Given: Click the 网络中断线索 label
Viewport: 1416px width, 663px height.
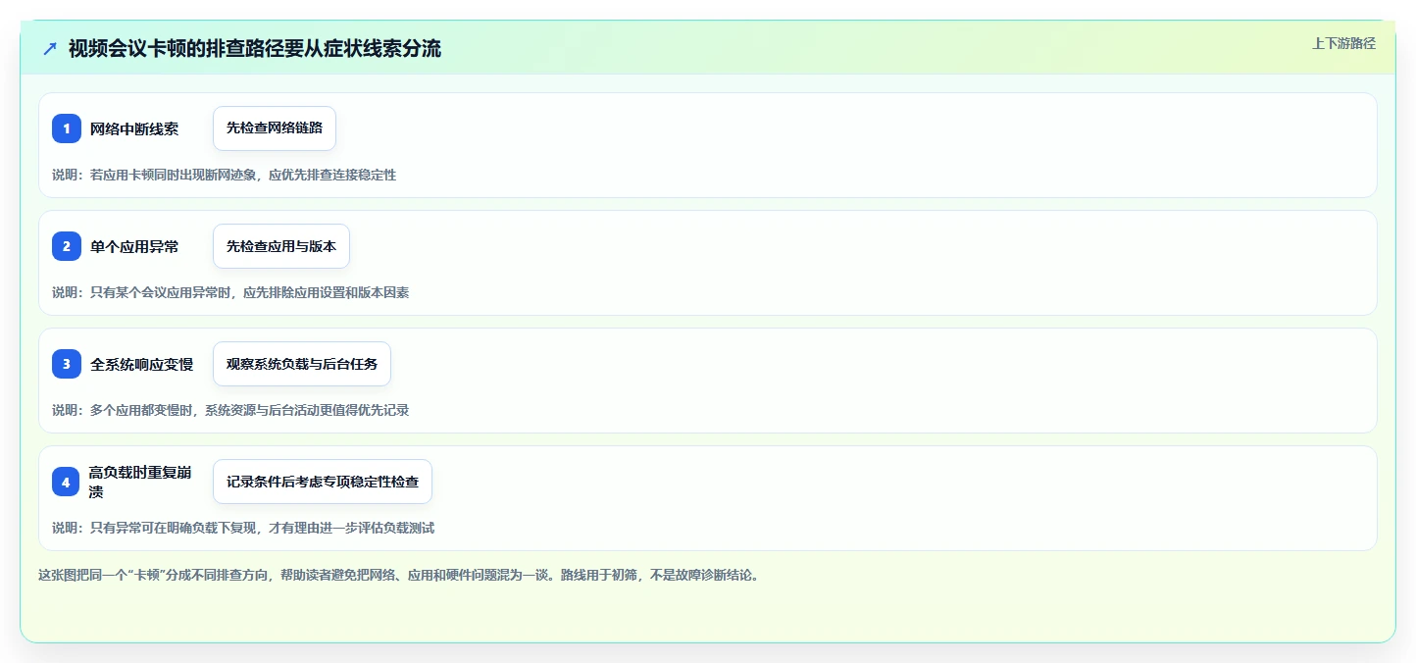Looking at the screenshot, I should (134, 128).
